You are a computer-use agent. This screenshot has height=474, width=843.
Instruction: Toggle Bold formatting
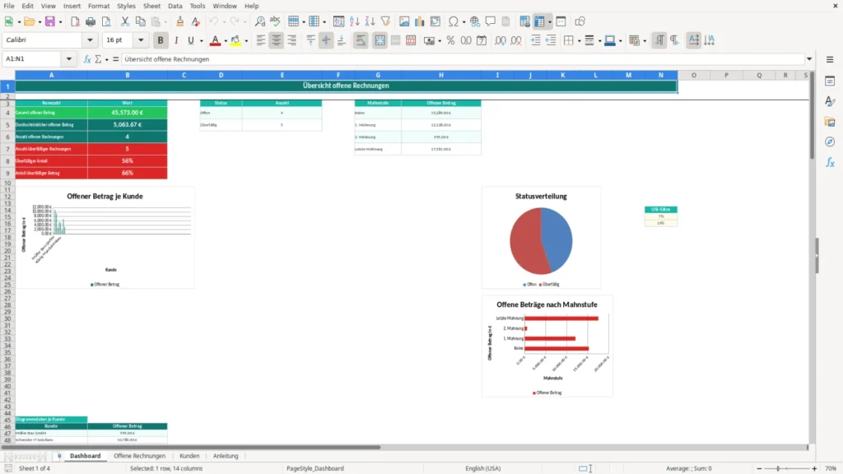161,40
